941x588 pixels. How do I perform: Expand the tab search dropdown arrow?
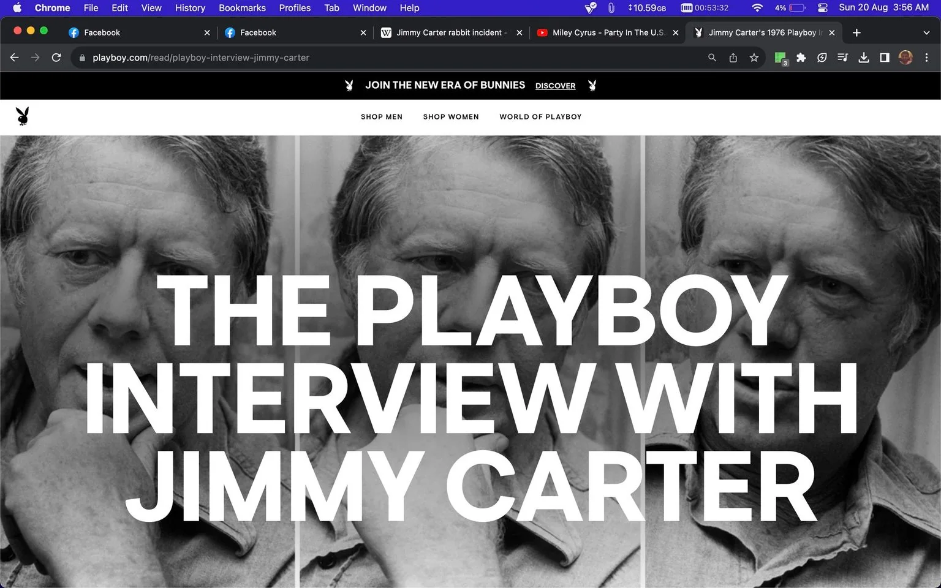tap(926, 32)
